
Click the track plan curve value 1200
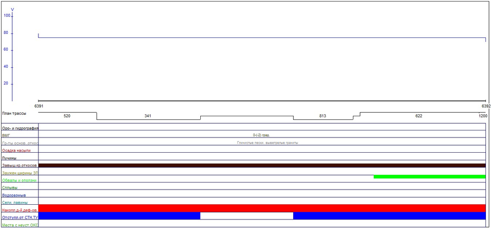point(483,116)
